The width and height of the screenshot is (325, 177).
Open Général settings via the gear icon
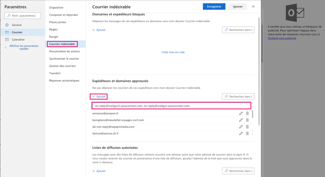click(x=7, y=25)
